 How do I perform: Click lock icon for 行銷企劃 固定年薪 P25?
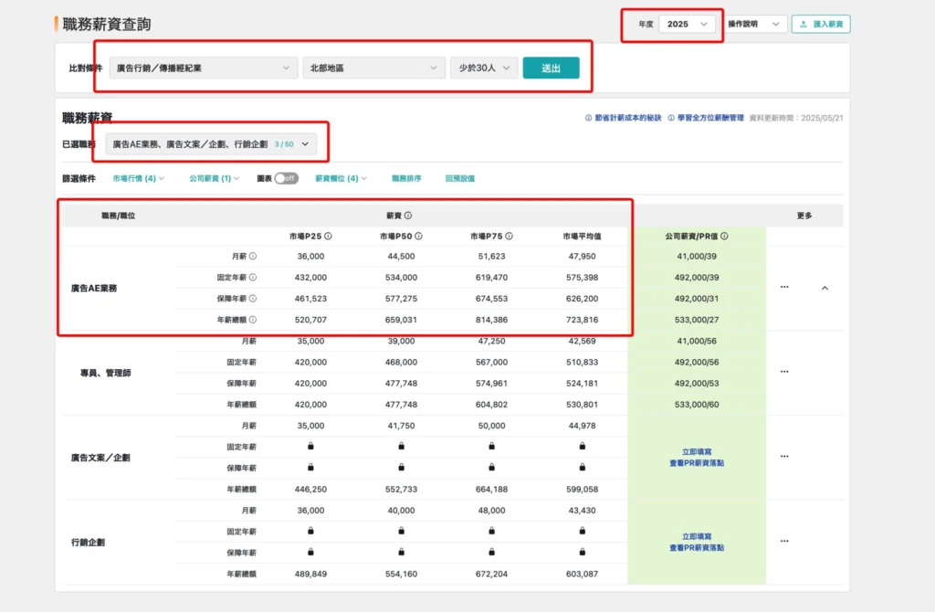(x=310, y=531)
